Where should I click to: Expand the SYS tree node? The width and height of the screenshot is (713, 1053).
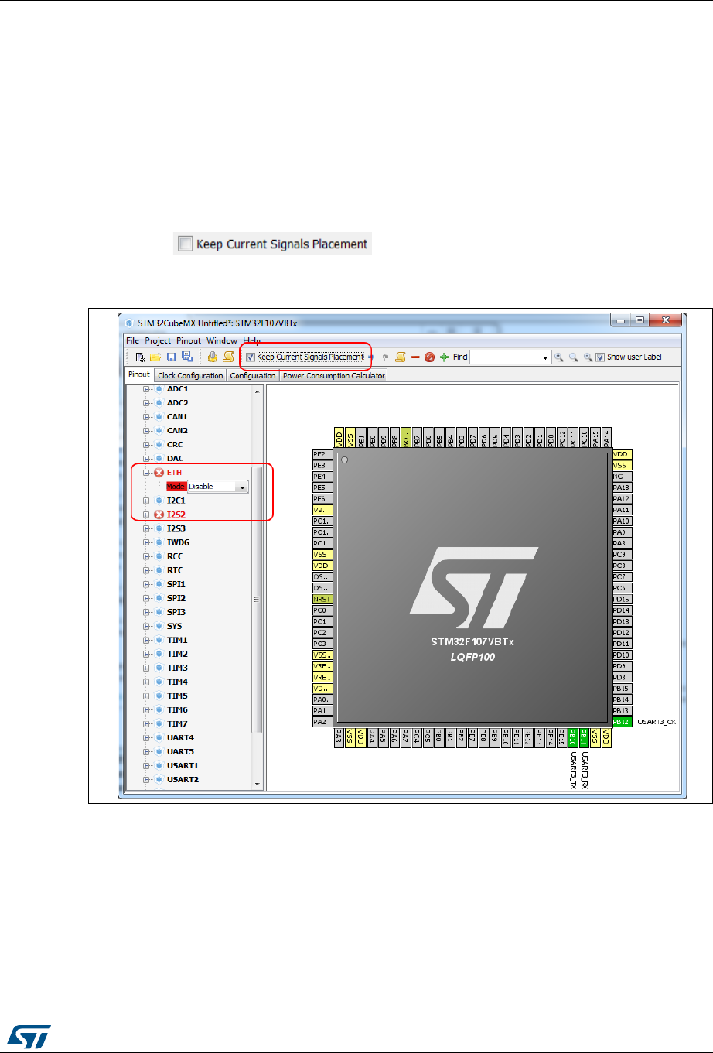(x=146, y=626)
